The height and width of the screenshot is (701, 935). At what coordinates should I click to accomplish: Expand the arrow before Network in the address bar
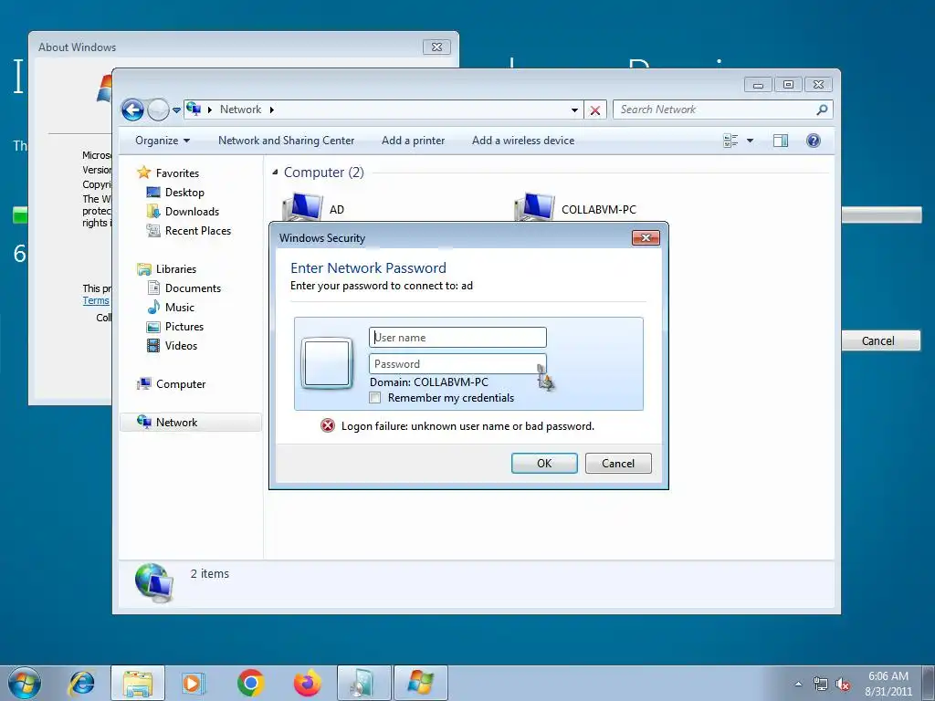210,110
